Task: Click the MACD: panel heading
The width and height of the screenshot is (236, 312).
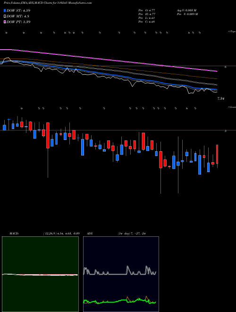Action: click(14, 234)
